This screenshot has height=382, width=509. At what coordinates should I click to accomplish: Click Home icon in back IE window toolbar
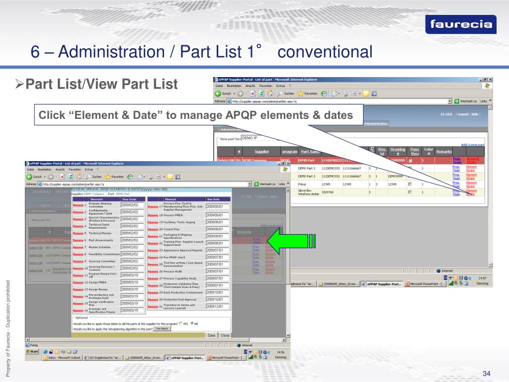point(270,94)
